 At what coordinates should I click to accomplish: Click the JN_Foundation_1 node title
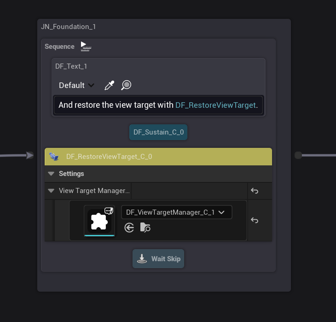[68, 27]
